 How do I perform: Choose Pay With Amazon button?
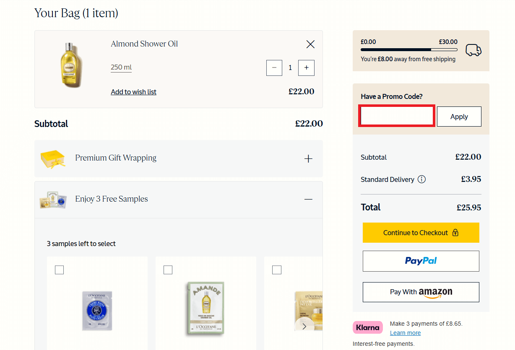421,292
